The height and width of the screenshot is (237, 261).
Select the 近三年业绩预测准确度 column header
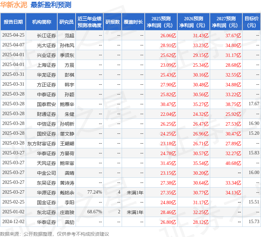click(x=89, y=22)
